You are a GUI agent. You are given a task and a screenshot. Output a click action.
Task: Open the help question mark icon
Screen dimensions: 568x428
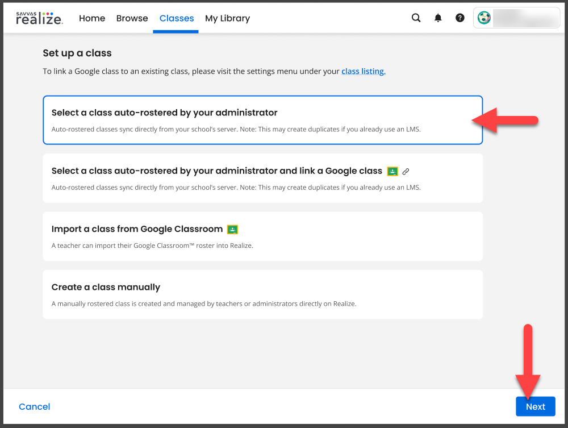coord(460,18)
